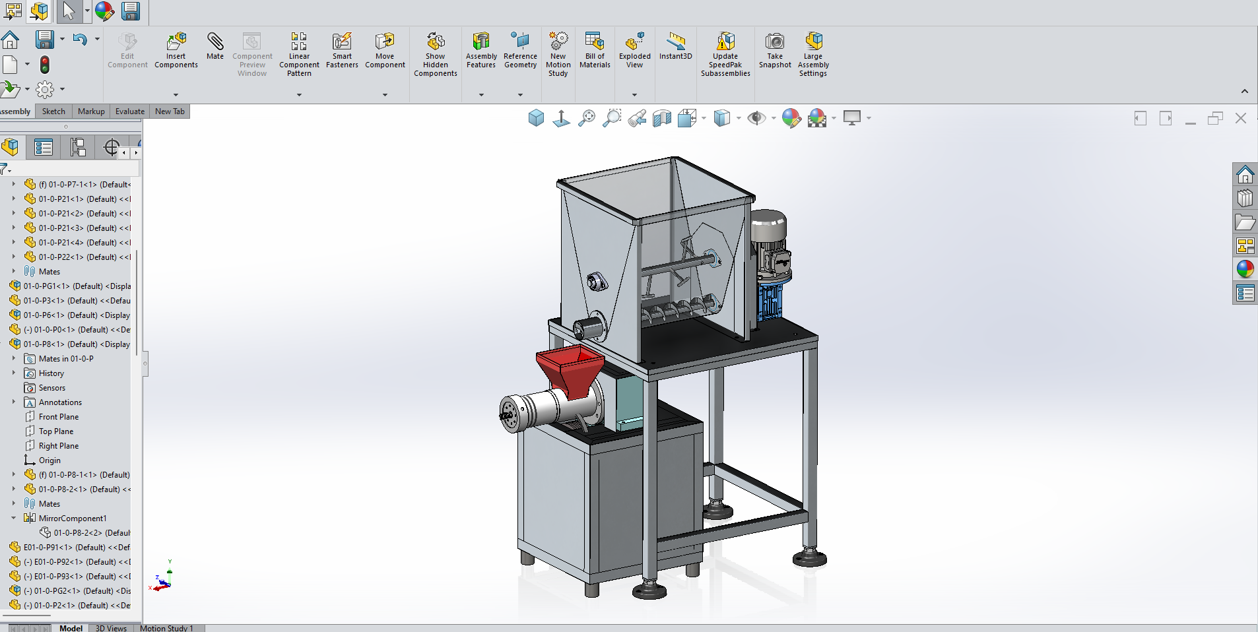Activate the Instant3D tool

[x=675, y=46]
